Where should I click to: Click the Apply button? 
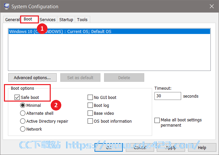click(x=171, y=147)
